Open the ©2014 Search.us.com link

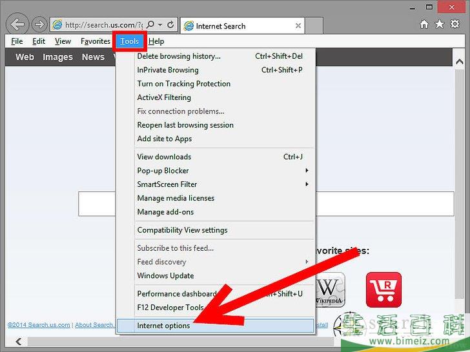click(39, 325)
